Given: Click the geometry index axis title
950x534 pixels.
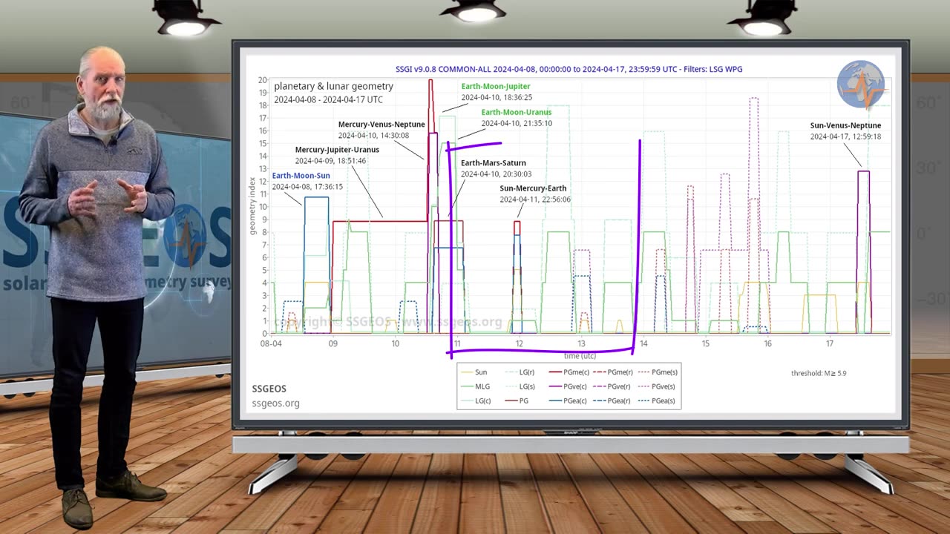Looking at the screenshot, I should click(253, 206).
